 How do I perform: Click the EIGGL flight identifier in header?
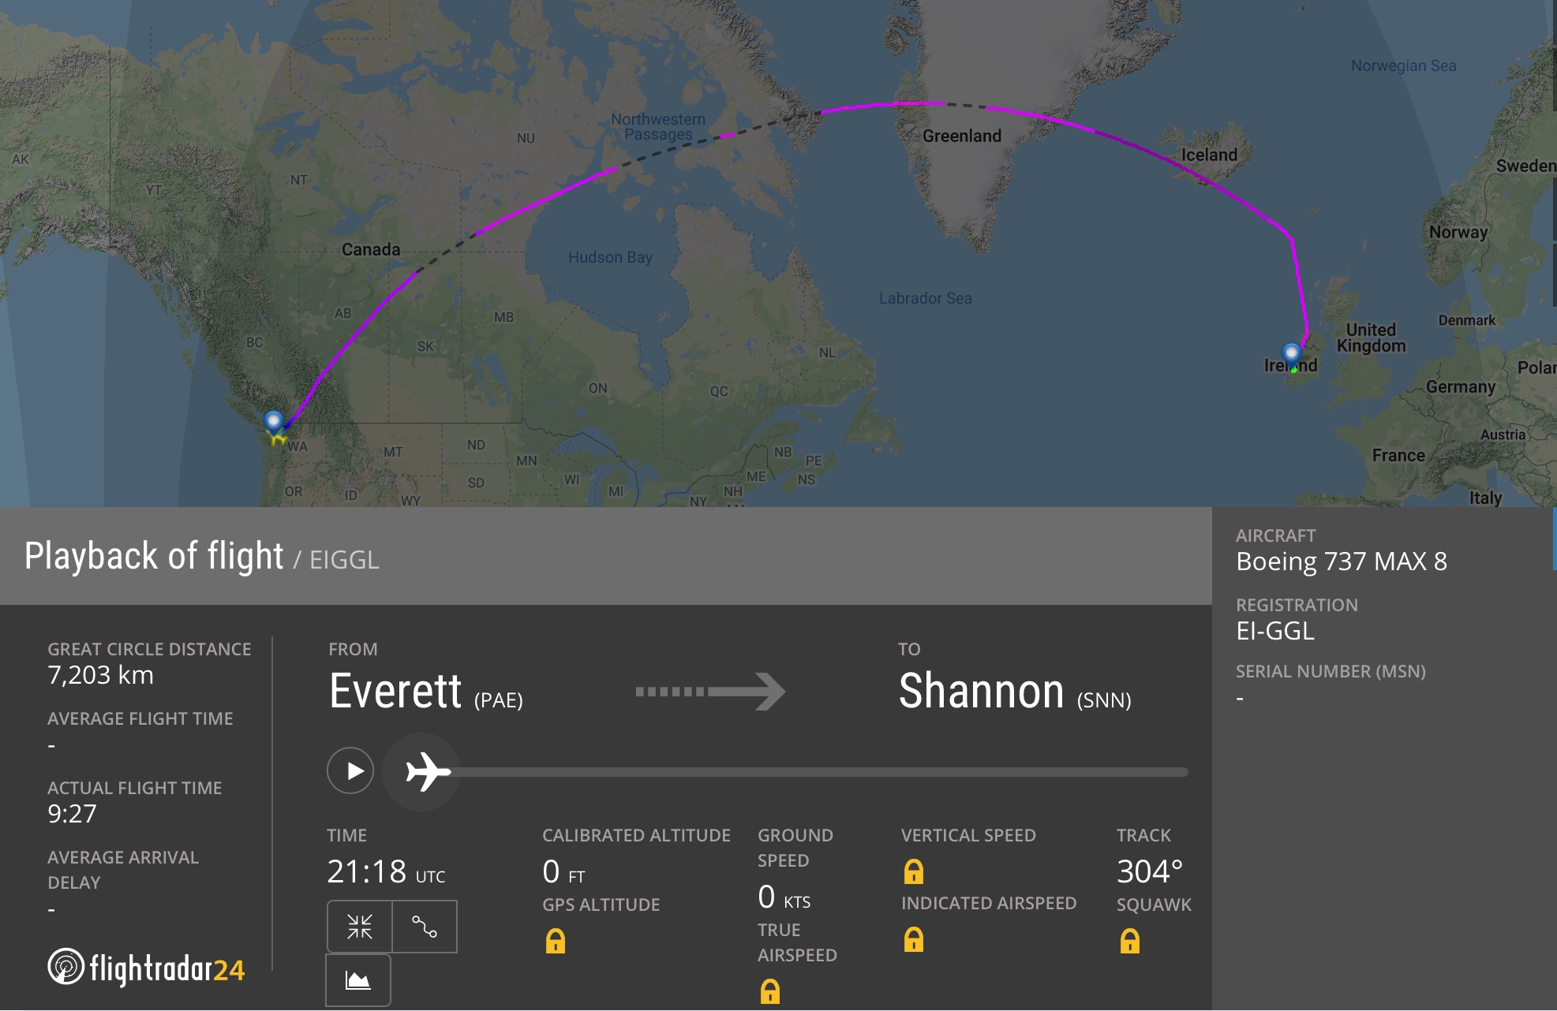(x=344, y=560)
